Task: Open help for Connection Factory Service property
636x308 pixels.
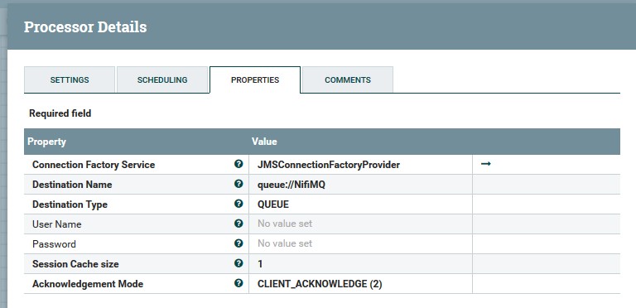Action: [x=238, y=164]
